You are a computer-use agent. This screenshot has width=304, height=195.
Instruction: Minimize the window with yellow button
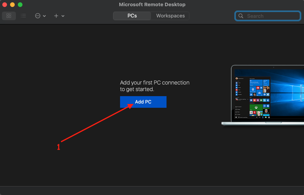tap(12, 5)
